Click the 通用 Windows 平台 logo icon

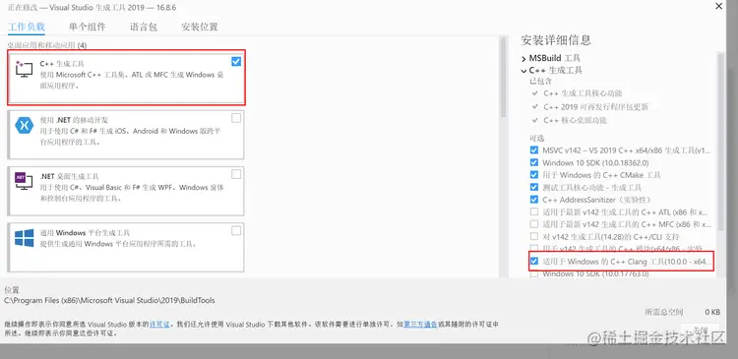[x=24, y=238]
